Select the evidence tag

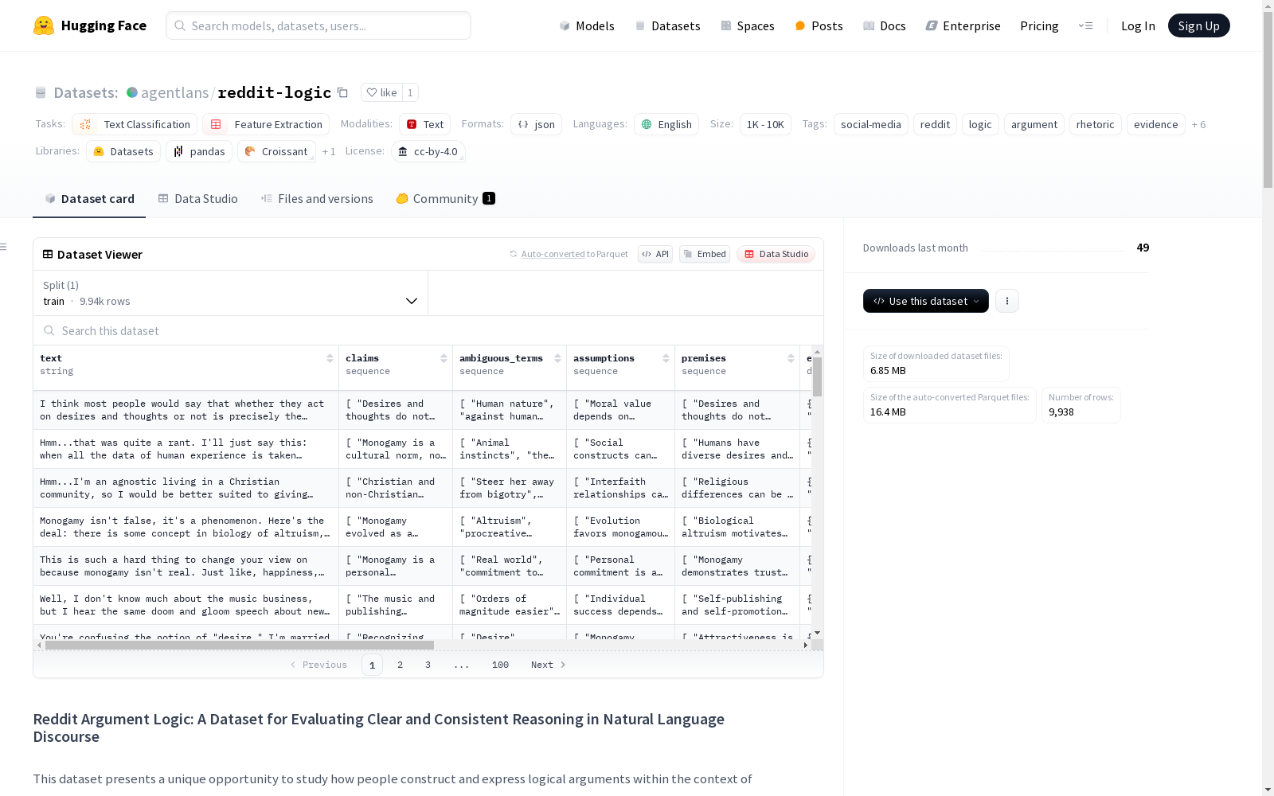coord(1156,125)
